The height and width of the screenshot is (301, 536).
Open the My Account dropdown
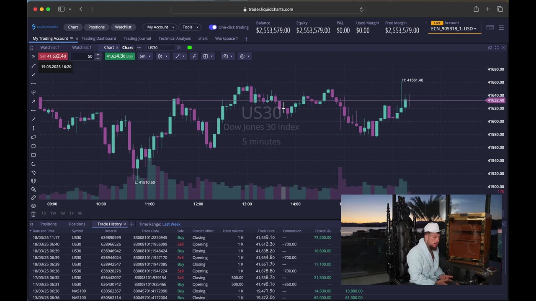pyautogui.click(x=160, y=27)
